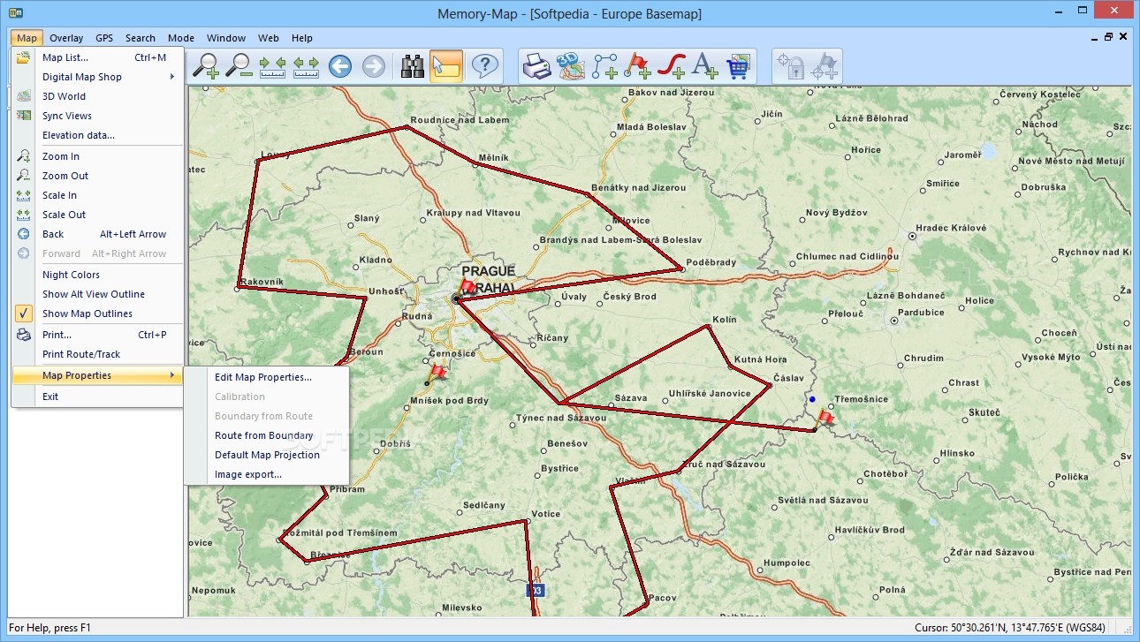
Task: Click the red flag mark near Černošice
Action: click(x=437, y=373)
